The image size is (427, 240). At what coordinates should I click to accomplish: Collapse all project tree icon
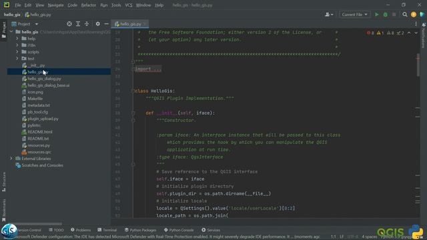coord(87,24)
